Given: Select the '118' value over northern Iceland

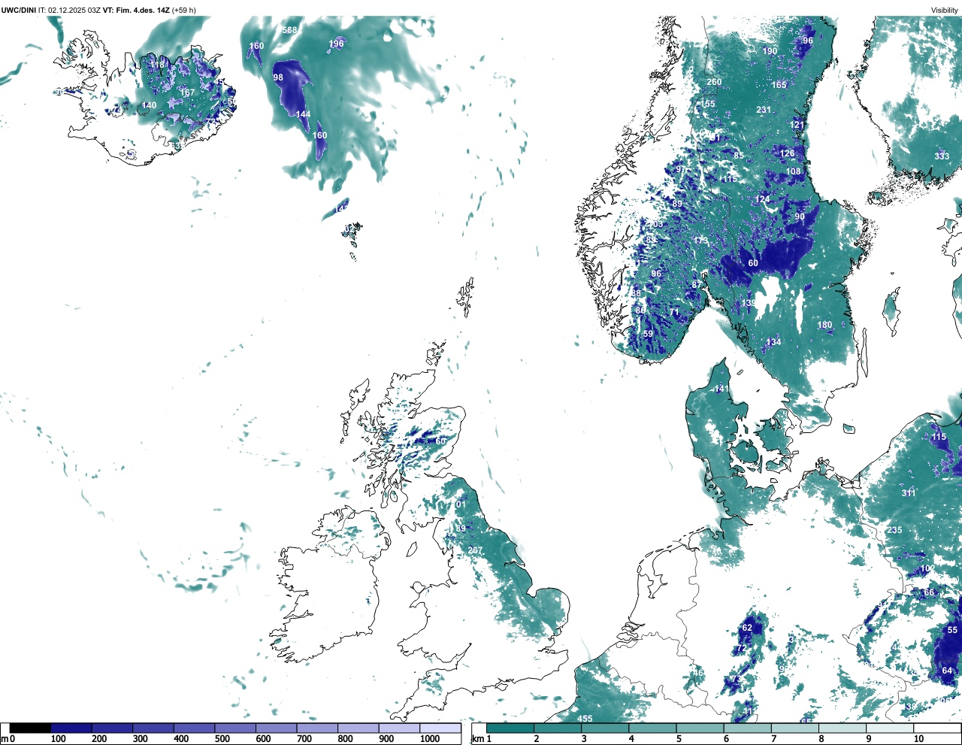Looking at the screenshot, I should click(157, 65).
